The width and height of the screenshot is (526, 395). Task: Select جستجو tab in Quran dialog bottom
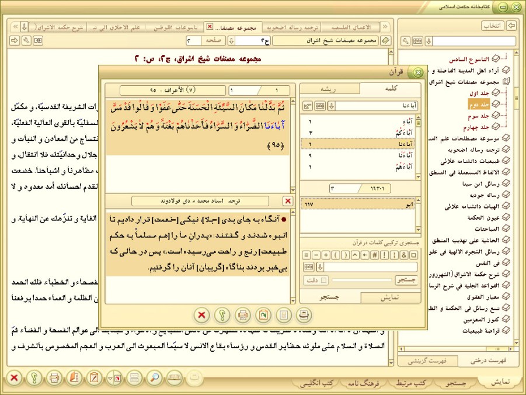pyautogui.click(x=329, y=297)
